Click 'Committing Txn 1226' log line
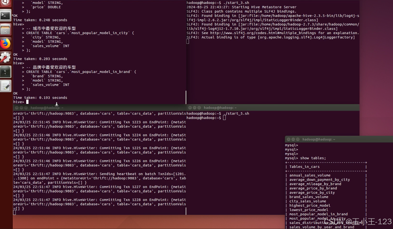 point(100,161)
